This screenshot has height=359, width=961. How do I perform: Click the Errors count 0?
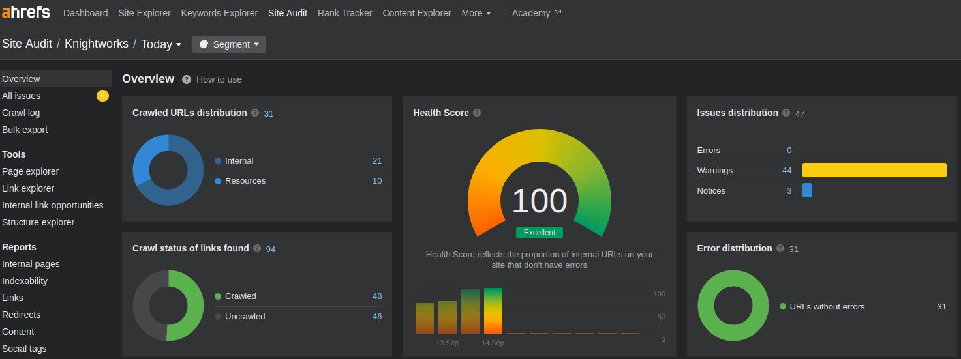pyautogui.click(x=789, y=151)
